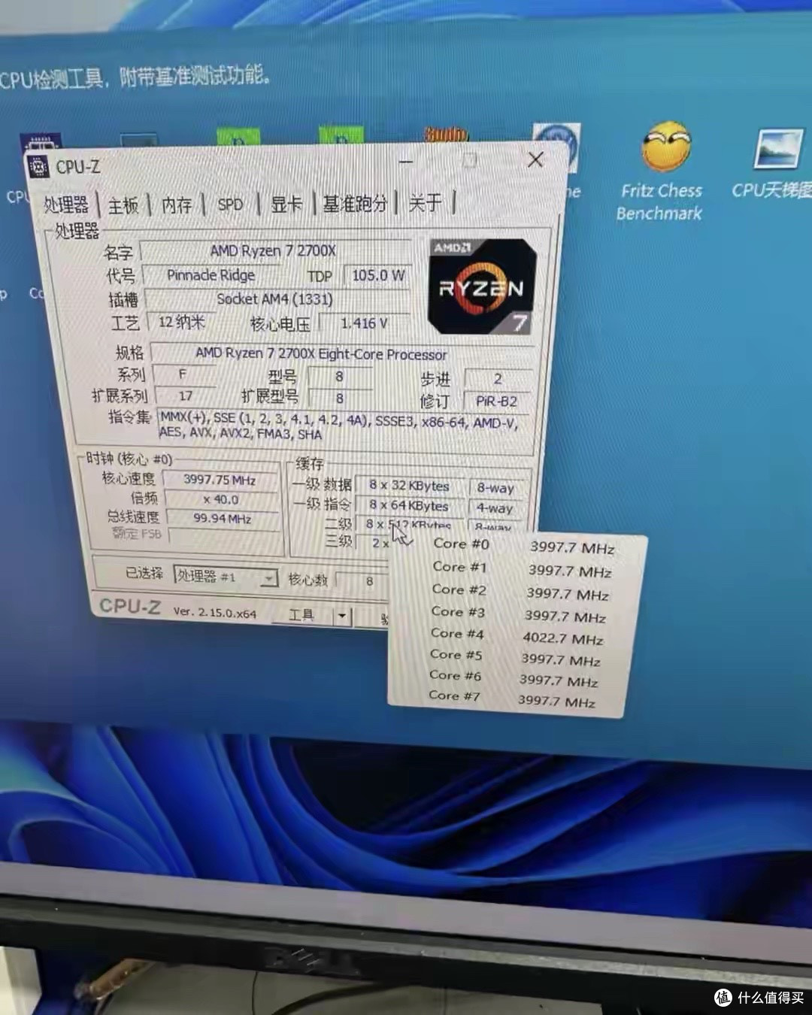
Task: Minimize the CPU-Z window
Action: (x=406, y=161)
